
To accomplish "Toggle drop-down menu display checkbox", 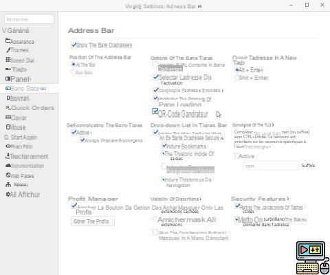I will 155,132.
